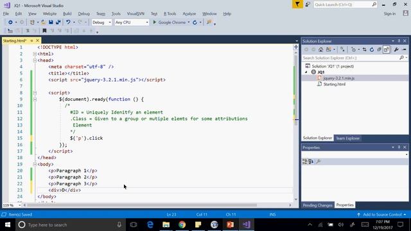Screen dimensions: 411x231
Task: Click the browser Refresh toolbar icon
Action: pyautogui.click(x=195, y=22)
